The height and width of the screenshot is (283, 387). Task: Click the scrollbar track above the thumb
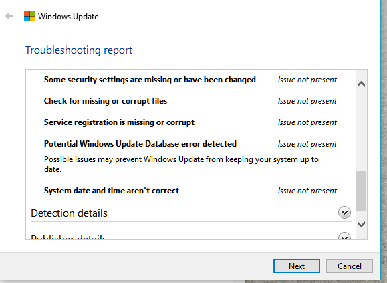(x=361, y=130)
